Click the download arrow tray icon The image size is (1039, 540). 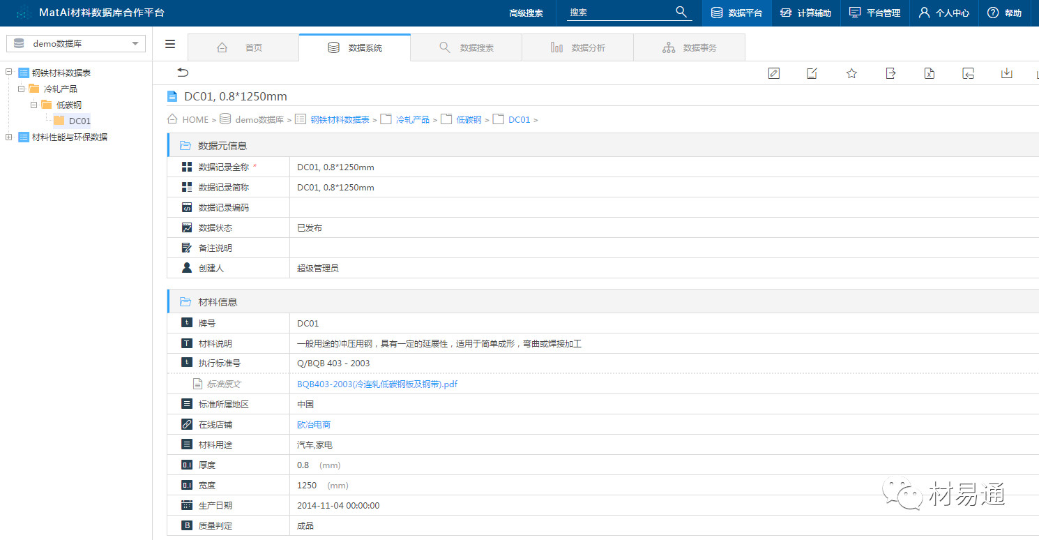point(1006,73)
